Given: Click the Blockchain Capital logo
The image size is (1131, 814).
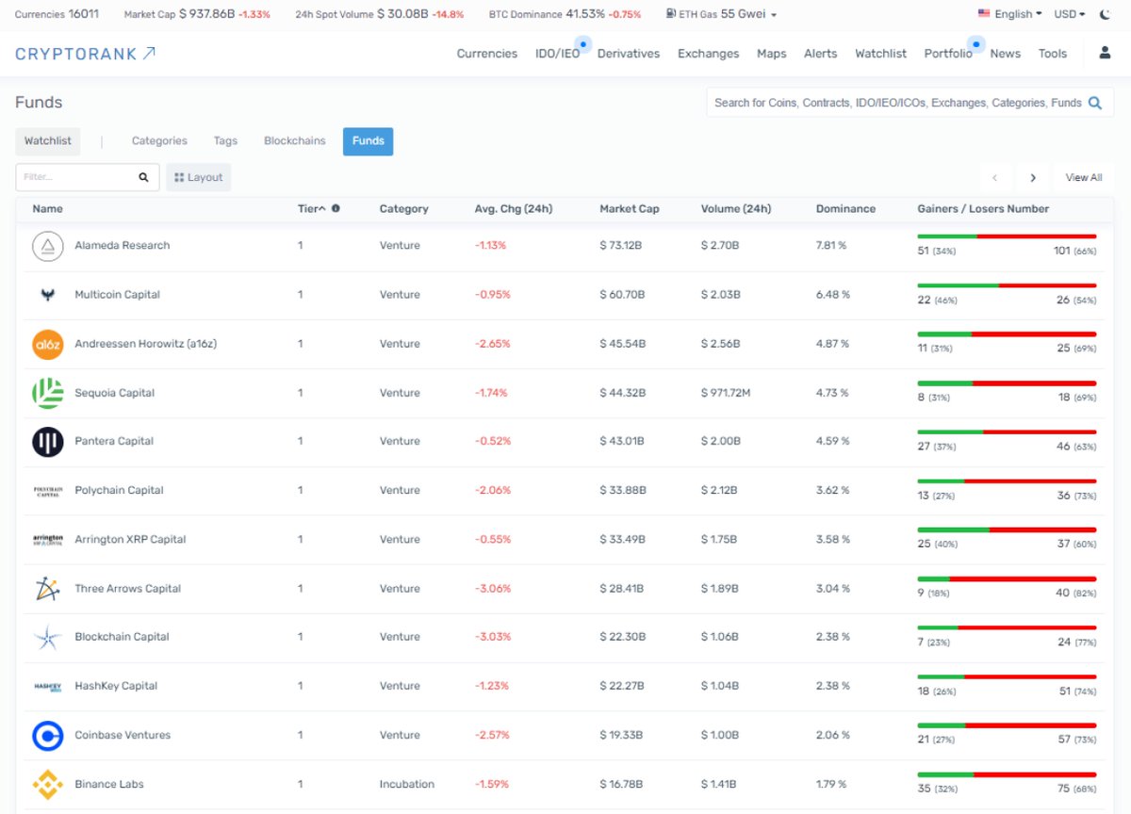Looking at the screenshot, I should tap(47, 638).
